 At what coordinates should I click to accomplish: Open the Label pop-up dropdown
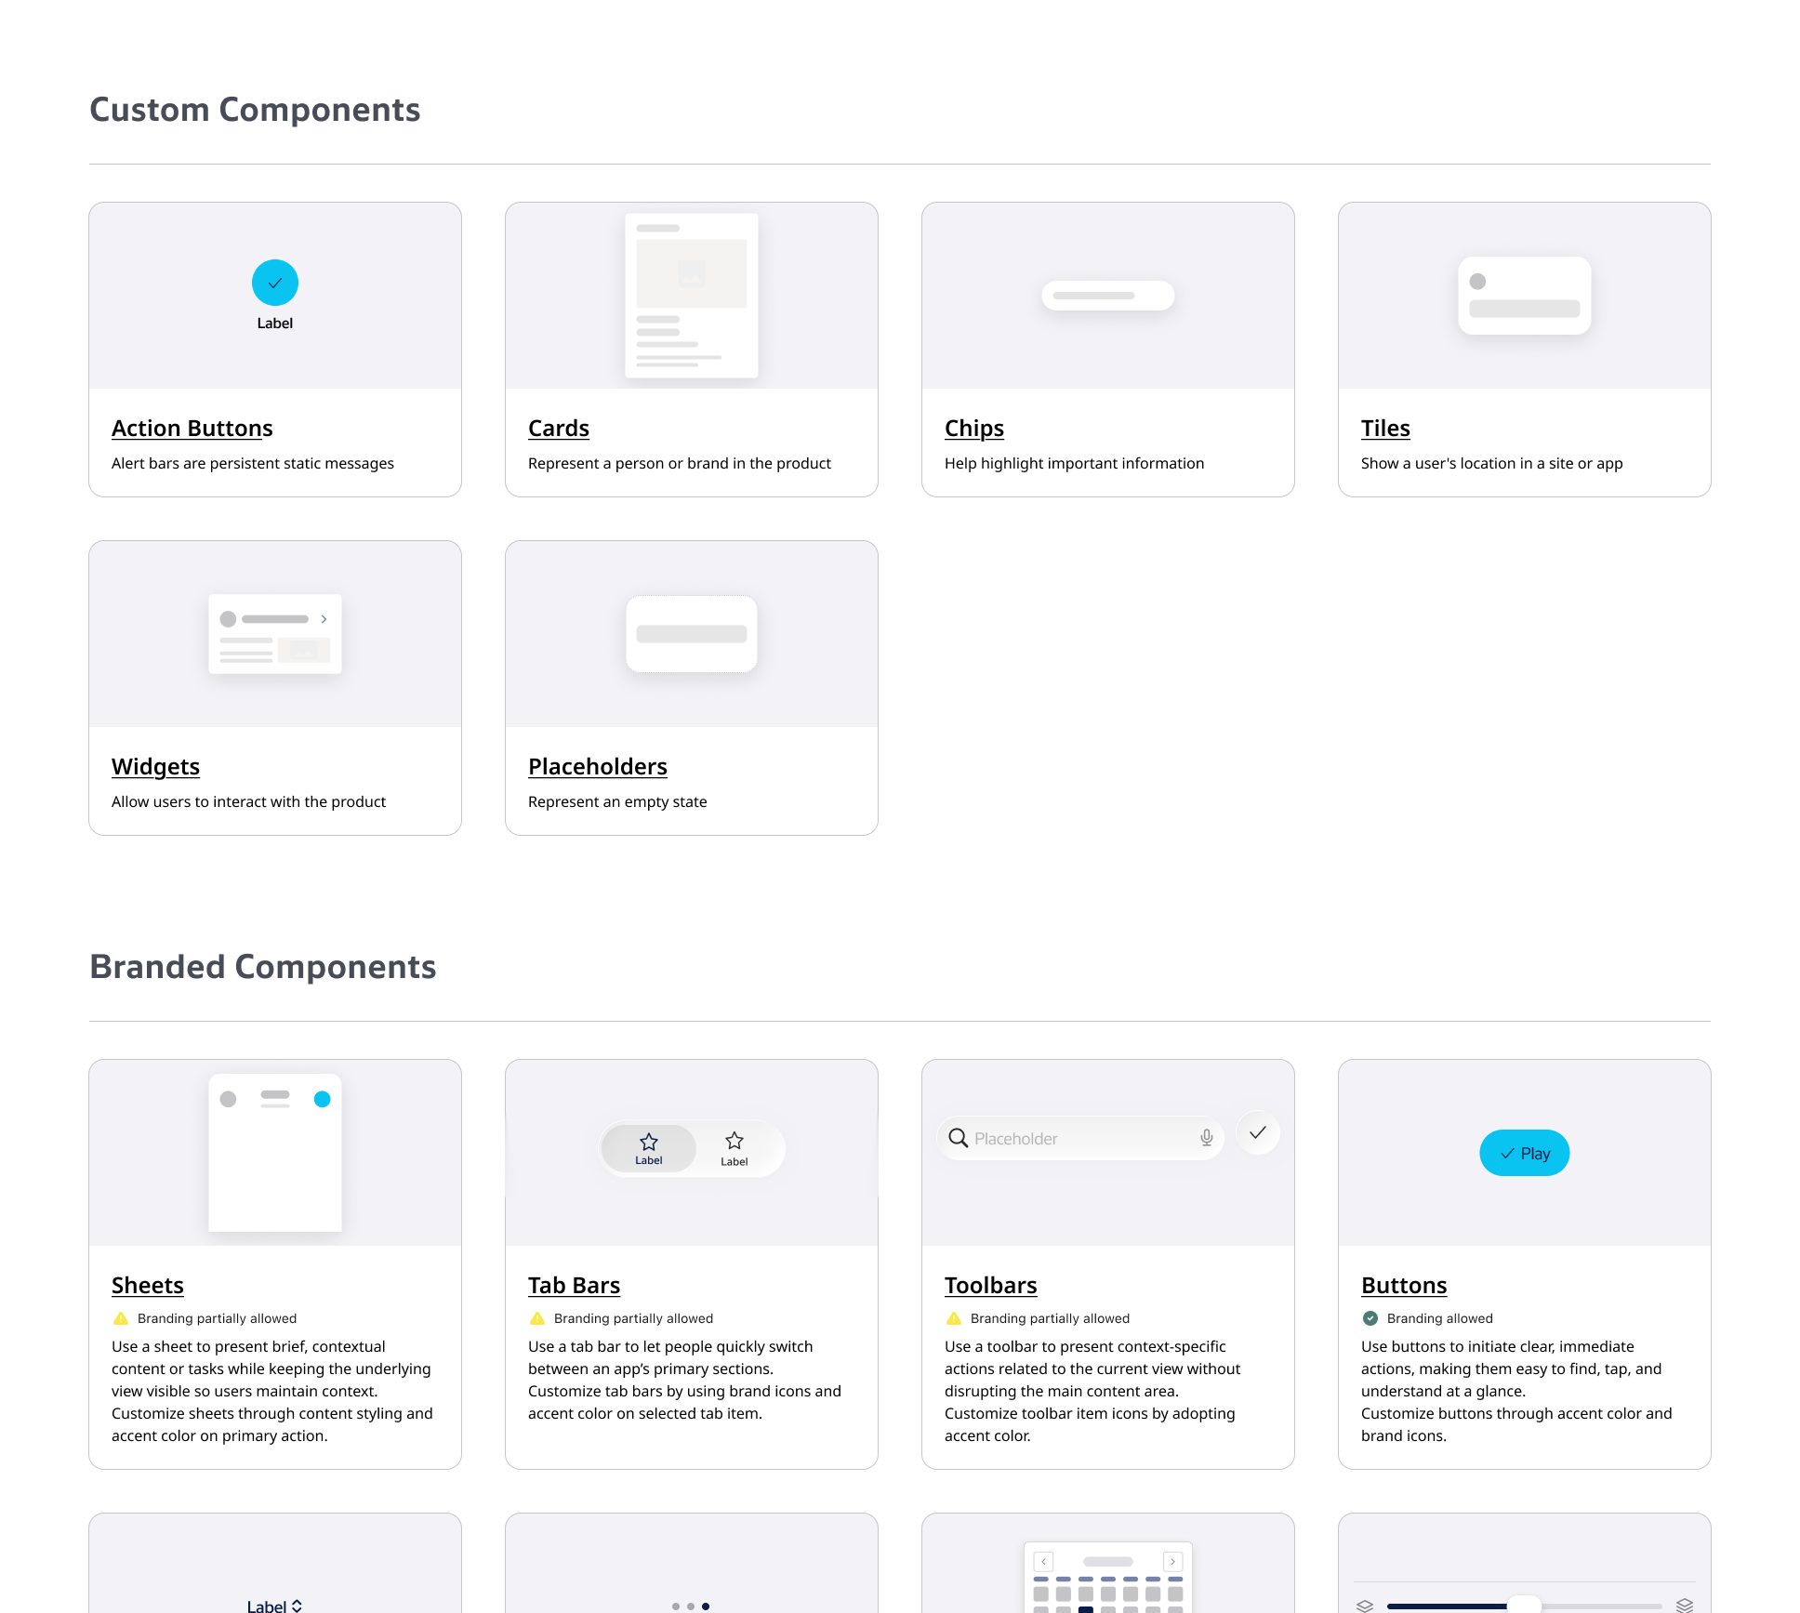(x=274, y=1606)
